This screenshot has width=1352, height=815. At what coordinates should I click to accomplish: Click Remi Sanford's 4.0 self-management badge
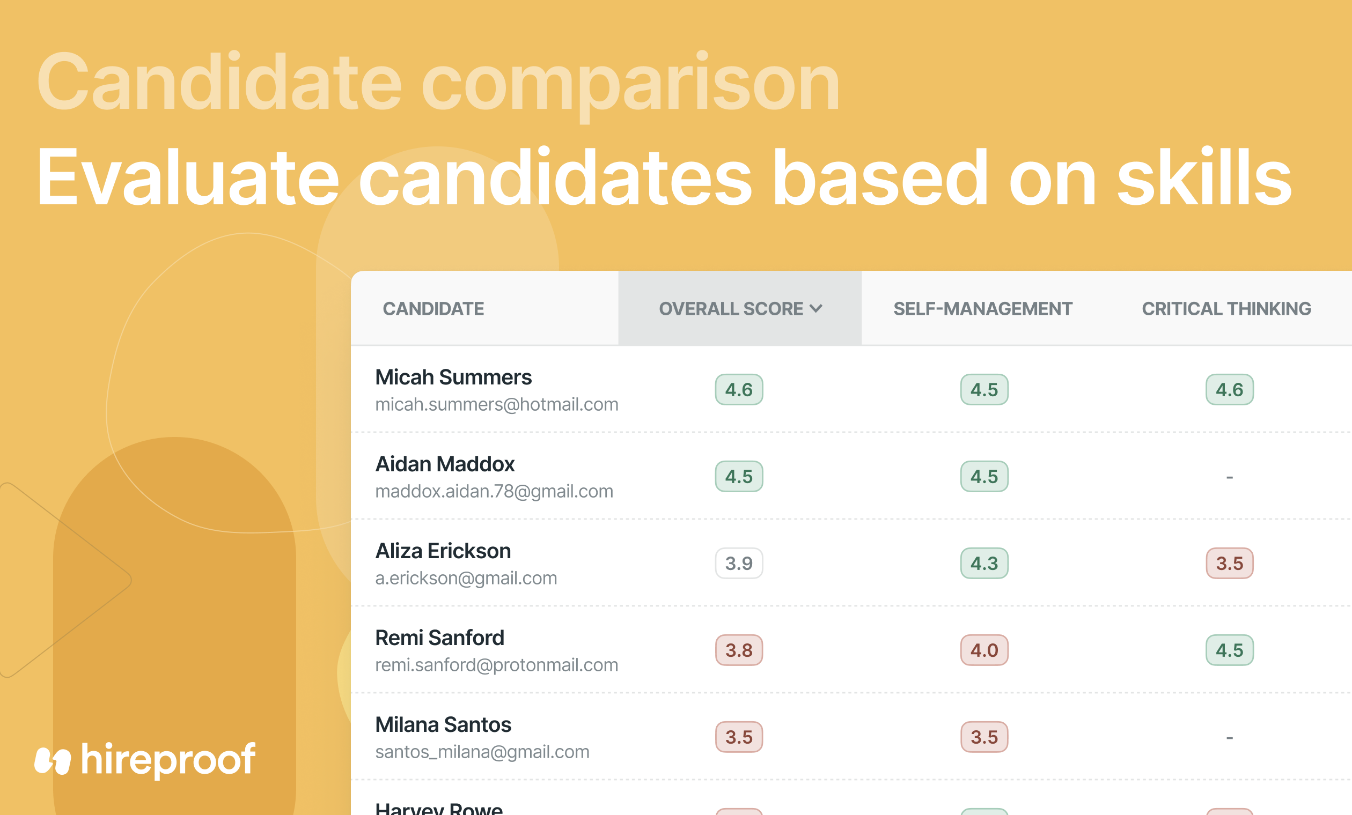pos(984,650)
